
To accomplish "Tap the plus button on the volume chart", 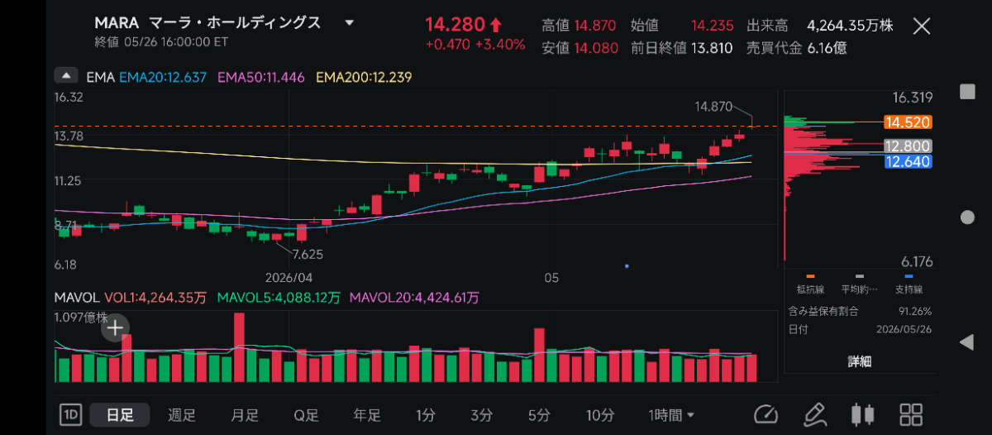I will [x=116, y=328].
